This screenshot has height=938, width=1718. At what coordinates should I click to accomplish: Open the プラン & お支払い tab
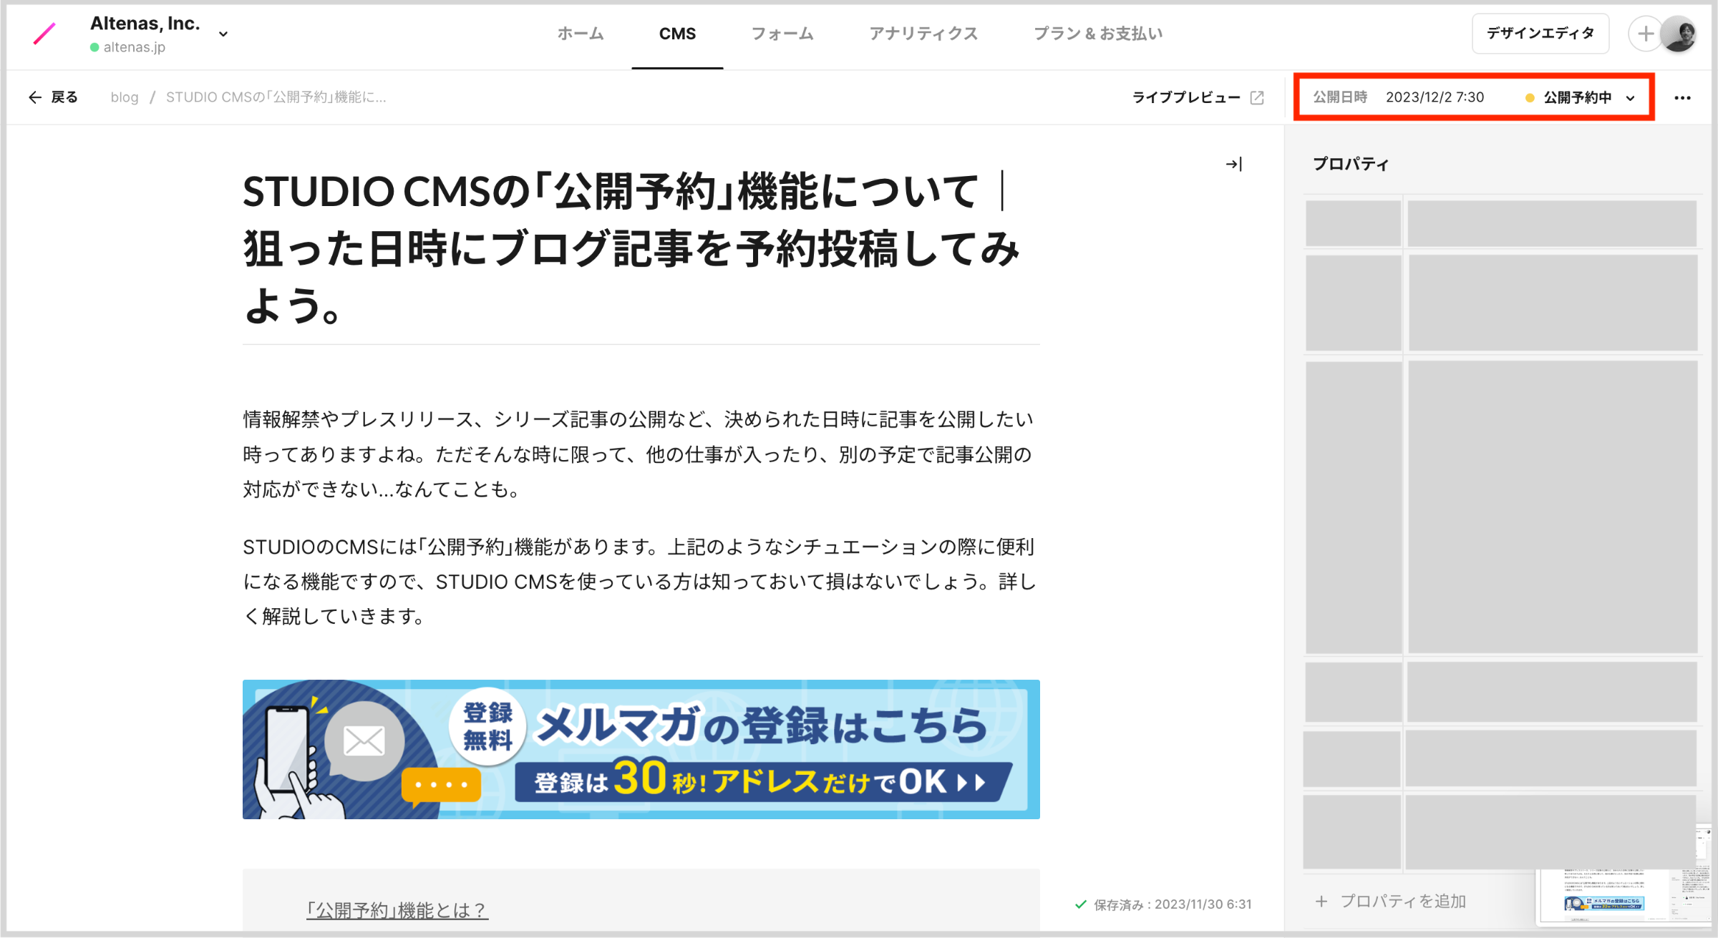point(1098,34)
